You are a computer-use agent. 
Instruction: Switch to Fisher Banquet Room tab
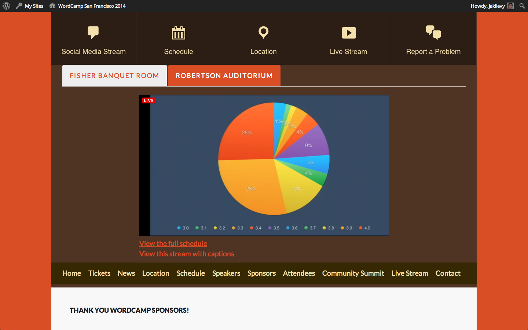(114, 76)
